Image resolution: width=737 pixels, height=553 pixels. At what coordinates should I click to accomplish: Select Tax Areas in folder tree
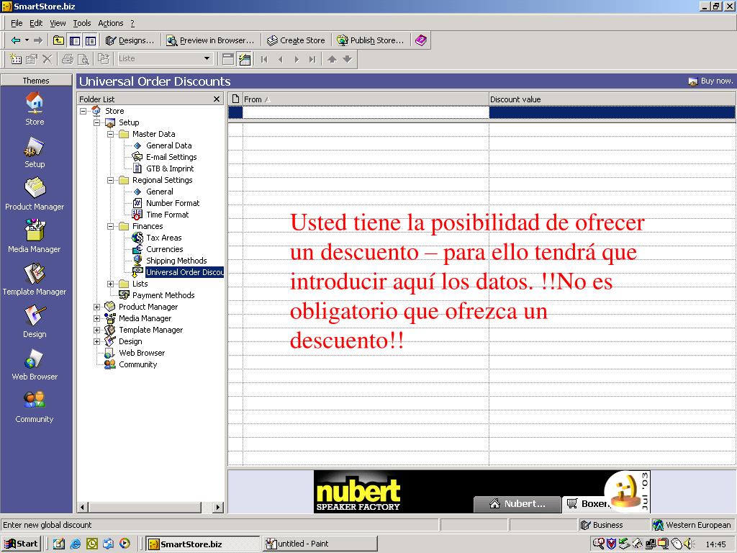(x=163, y=238)
